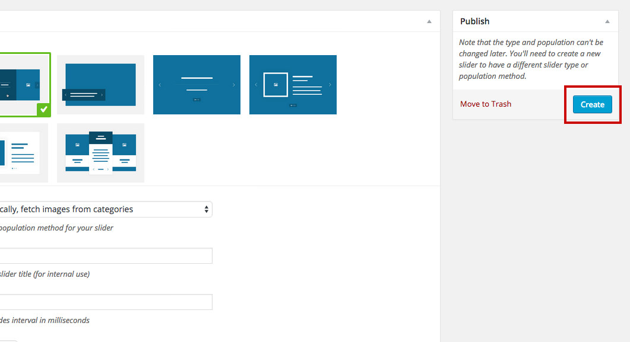Choose the white slider type with blue text lines
Viewport: 630px width, 342px height.
click(x=24, y=153)
